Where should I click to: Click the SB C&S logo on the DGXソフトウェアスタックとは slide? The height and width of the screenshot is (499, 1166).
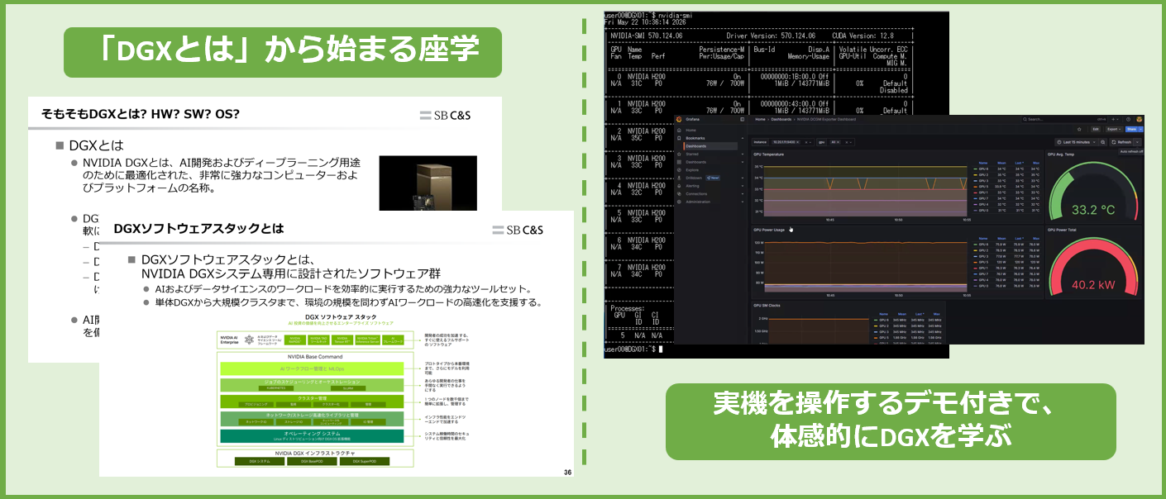pyautogui.click(x=517, y=230)
